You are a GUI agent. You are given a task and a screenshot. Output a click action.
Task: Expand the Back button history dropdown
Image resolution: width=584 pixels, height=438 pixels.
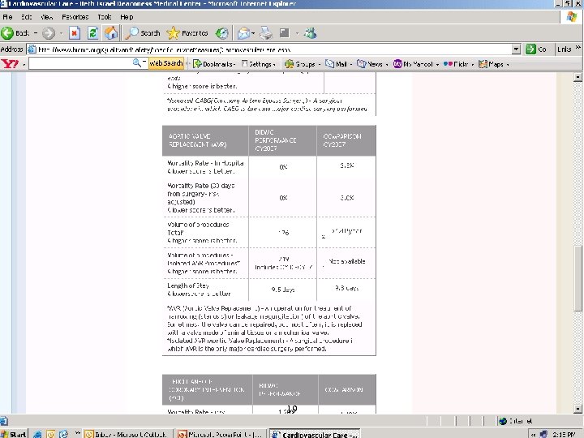36,33
